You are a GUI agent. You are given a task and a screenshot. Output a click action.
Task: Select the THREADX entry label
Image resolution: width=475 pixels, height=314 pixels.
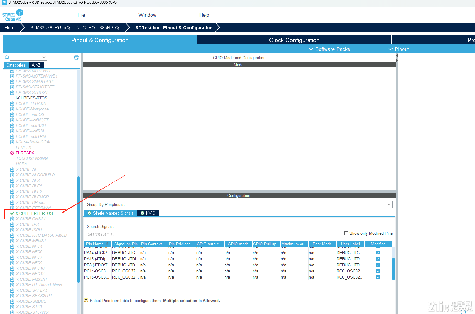tap(25, 153)
